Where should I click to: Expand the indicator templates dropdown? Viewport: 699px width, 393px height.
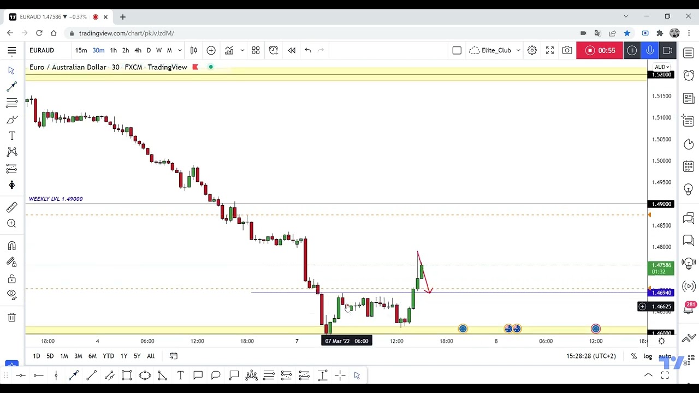tap(242, 50)
